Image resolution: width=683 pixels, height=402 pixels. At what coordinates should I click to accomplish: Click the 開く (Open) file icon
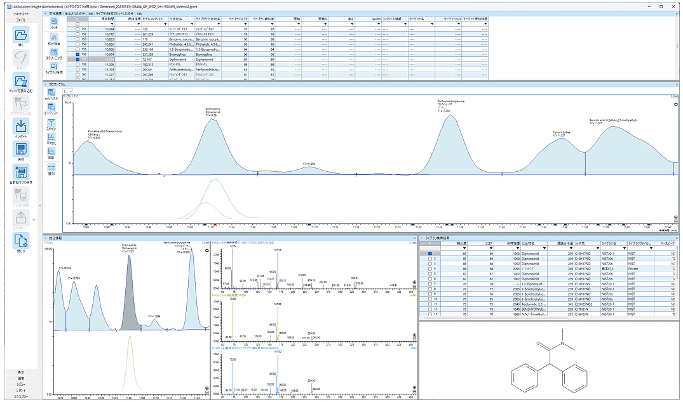[21, 36]
